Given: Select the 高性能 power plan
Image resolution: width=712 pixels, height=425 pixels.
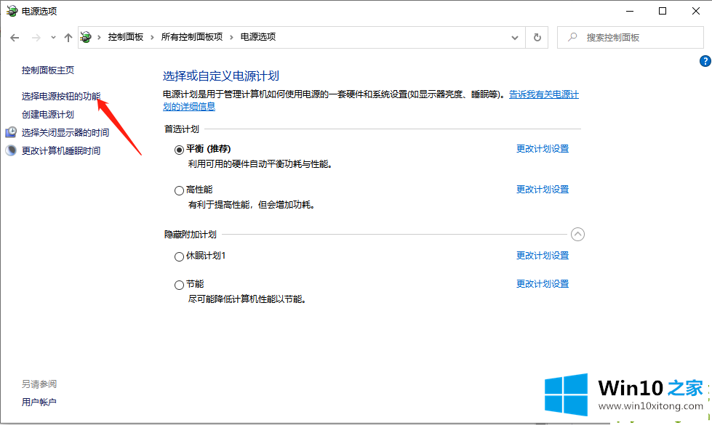Looking at the screenshot, I should tap(180, 190).
